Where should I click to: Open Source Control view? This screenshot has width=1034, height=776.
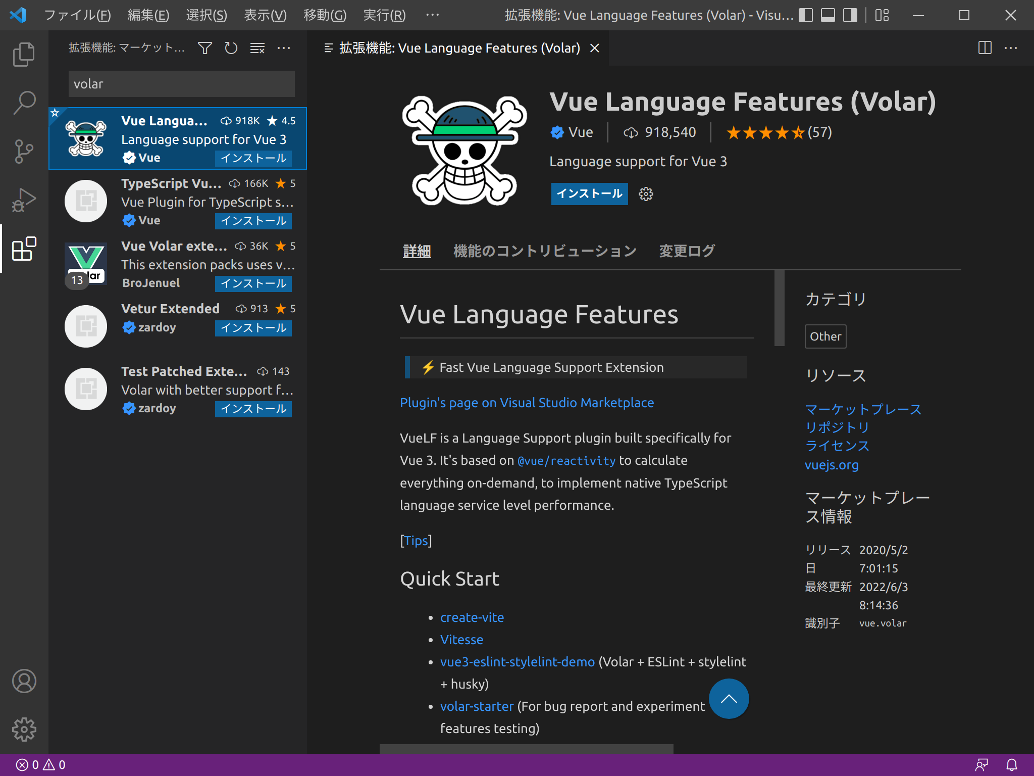point(24,151)
